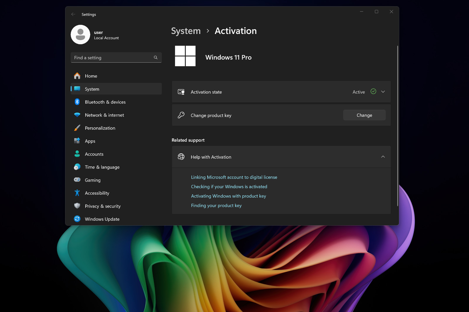
Task: Open Activating Windows with product key link
Action: (228, 196)
